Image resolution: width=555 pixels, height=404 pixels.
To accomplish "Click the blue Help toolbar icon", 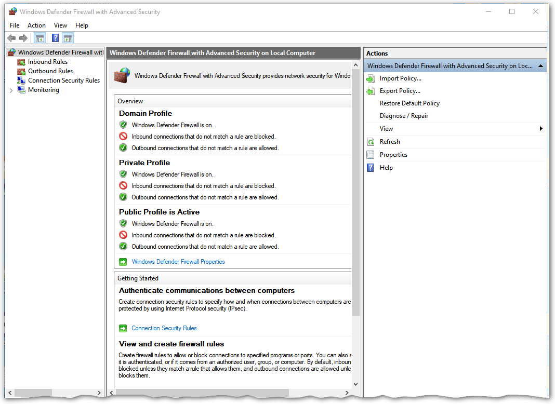I will (55, 38).
